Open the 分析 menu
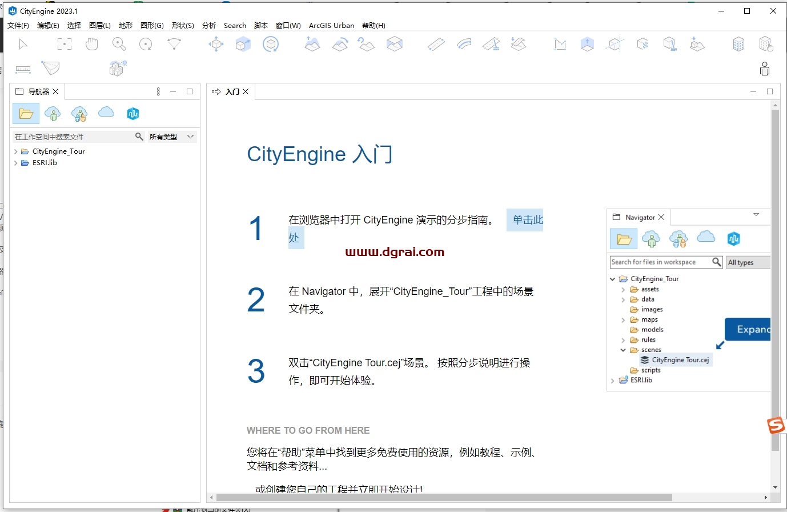Viewport: 787px width, 512px height. pyautogui.click(x=209, y=26)
